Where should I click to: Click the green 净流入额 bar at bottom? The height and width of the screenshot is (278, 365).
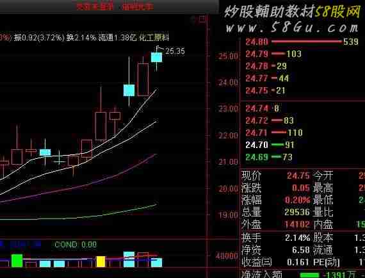click(x=309, y=275)
